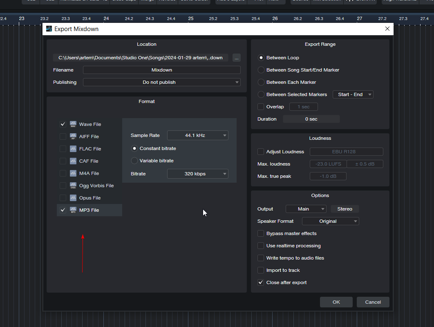Screen dimensions: 434x327
Task: Expand the Speaker Format dropdown
Action: [x=331, y=221]
